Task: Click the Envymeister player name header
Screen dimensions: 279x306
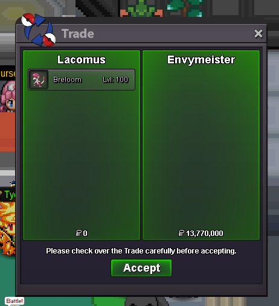Action: click(201, 60)
